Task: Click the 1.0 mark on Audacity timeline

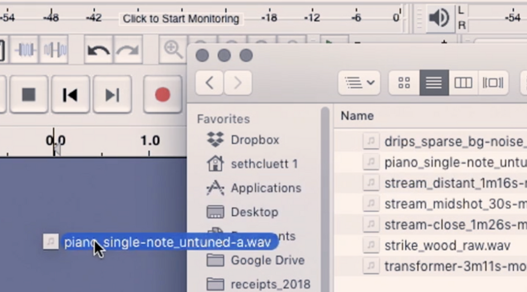Action: [150, 140]
